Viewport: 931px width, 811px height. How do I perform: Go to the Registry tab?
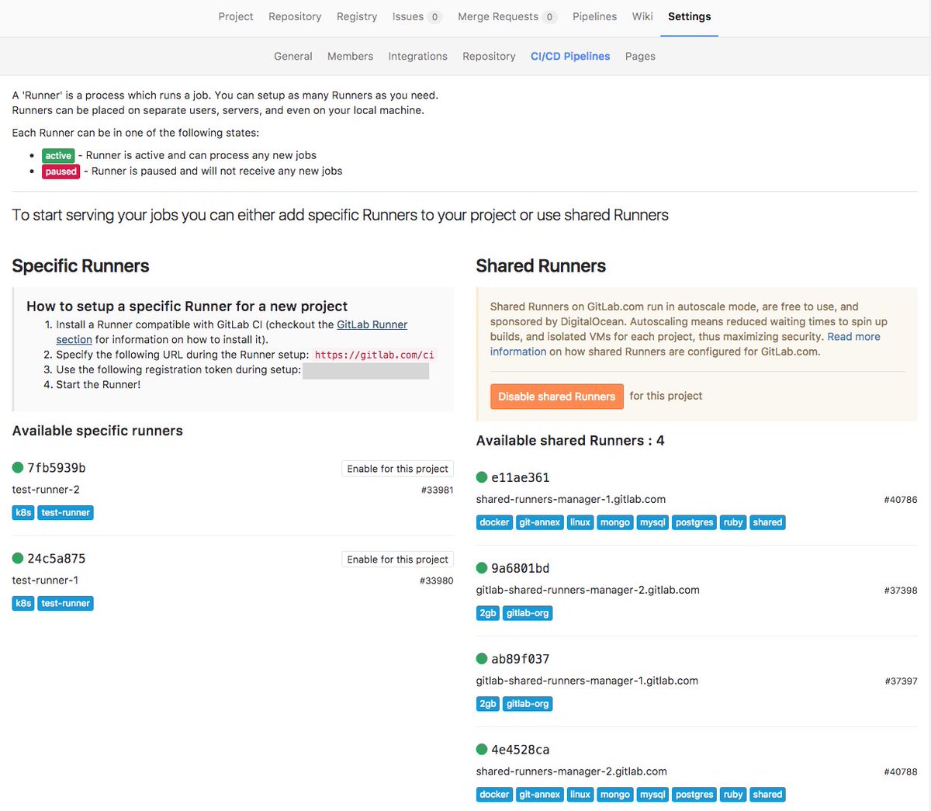click(357, 16)
